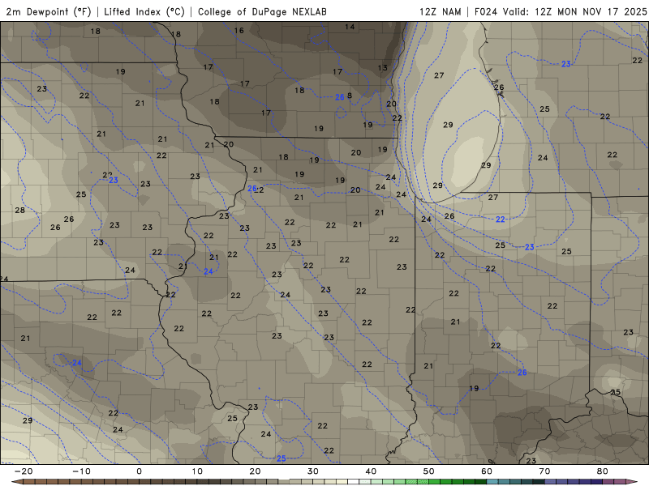Viewport: 649px width, 486px height.
Task: Click the '50' label on the color scale
Action: coord(429,471)
